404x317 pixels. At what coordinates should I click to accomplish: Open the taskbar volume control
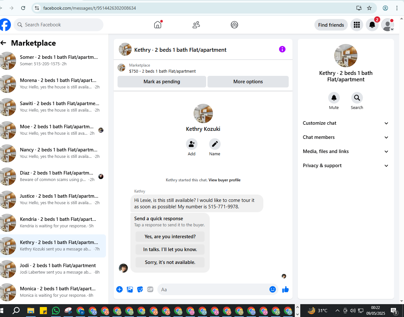pyautogui.click(x=353, y=311)
